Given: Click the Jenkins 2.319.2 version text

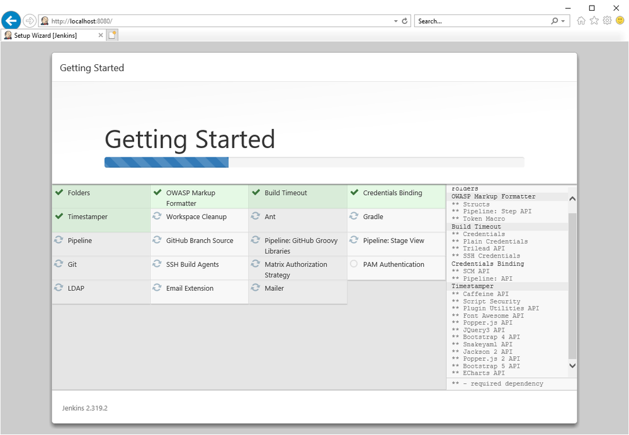Looking at the screenshot, I should coord(84,408).
